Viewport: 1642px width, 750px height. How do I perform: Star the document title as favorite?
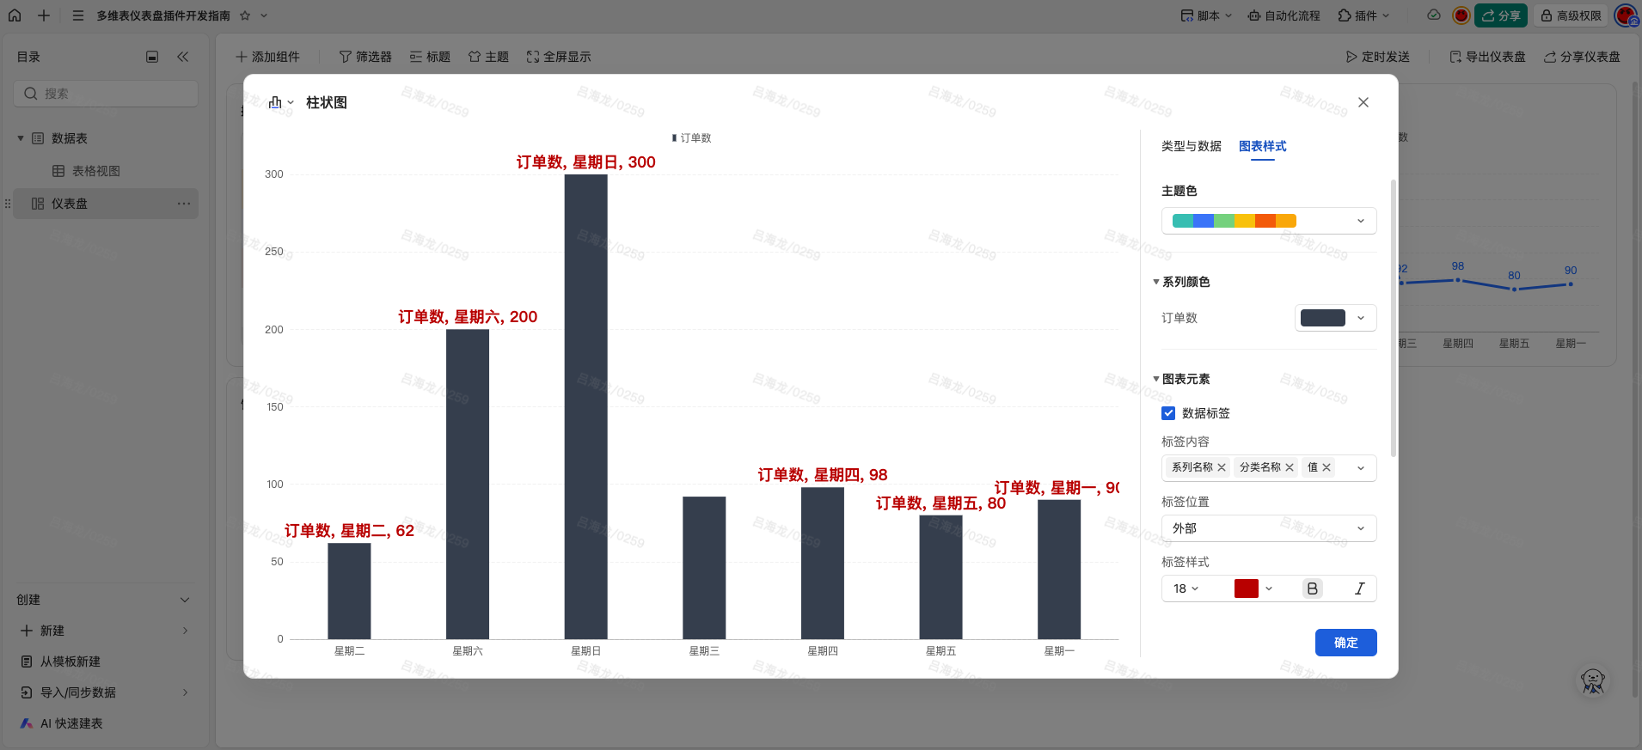click(245, 15)
